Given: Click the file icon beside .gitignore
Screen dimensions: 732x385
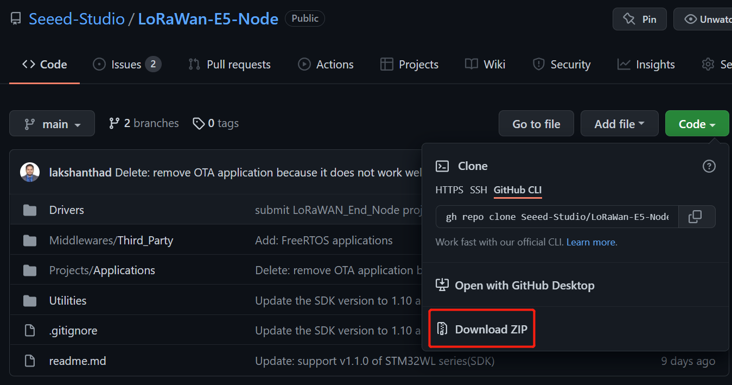Looking at the screenshot, I should [x=30, y=331].
